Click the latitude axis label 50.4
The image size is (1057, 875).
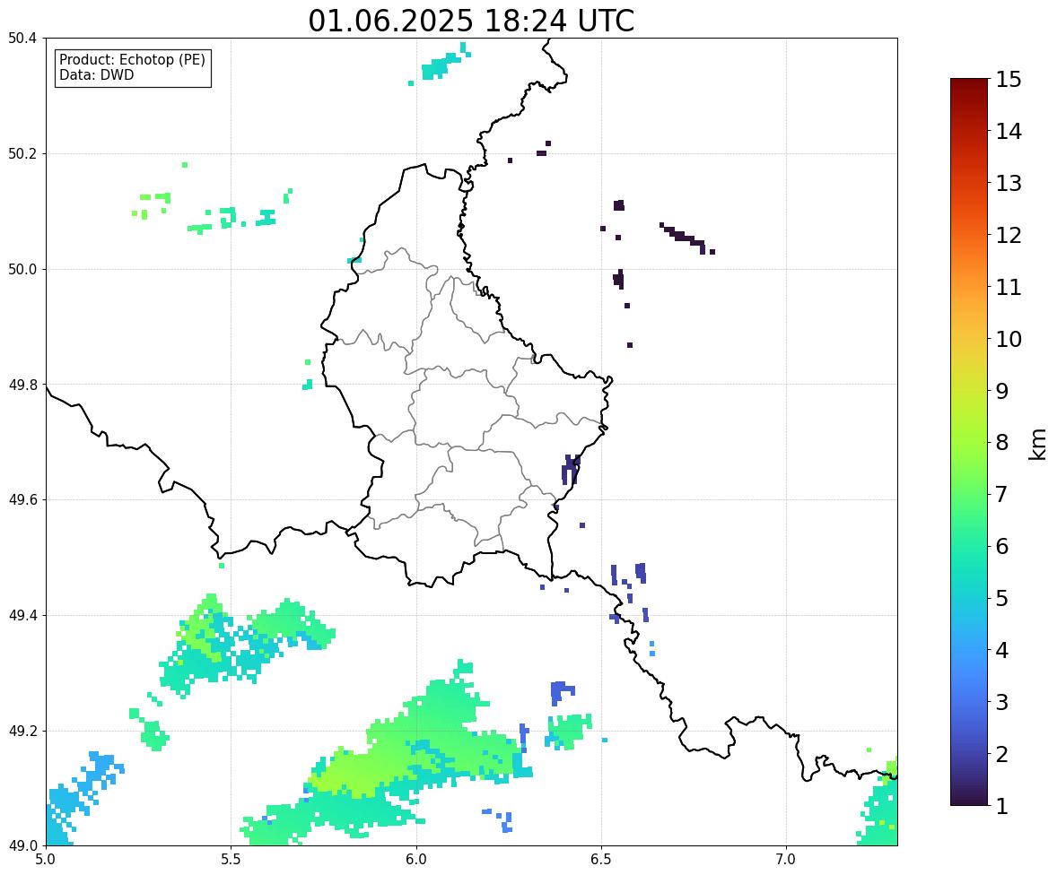click(22, 39)
